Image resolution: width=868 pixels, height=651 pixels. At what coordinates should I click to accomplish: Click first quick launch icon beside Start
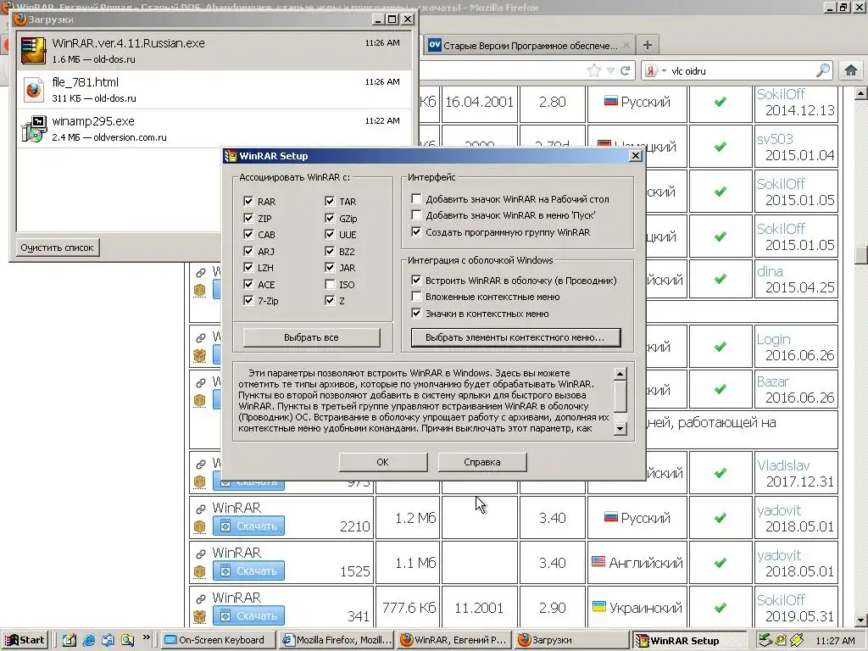tap(70, 640)
